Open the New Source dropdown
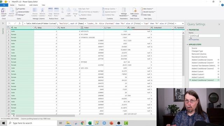224x126 pixels. (x=147, y=9)
